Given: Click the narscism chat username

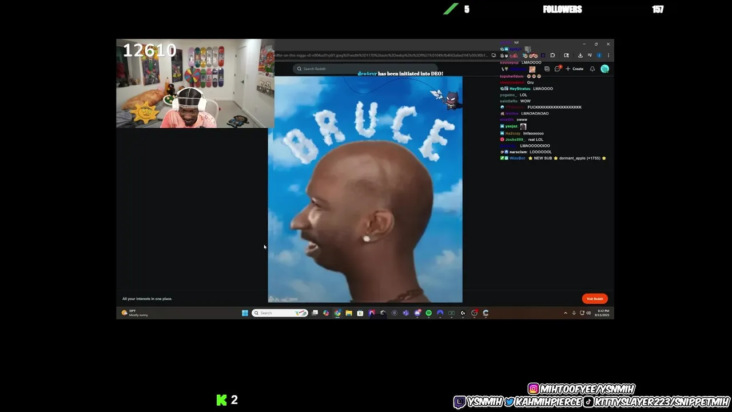Looking at the screenshot, I should pyautogui.click(x=518, y=152).
